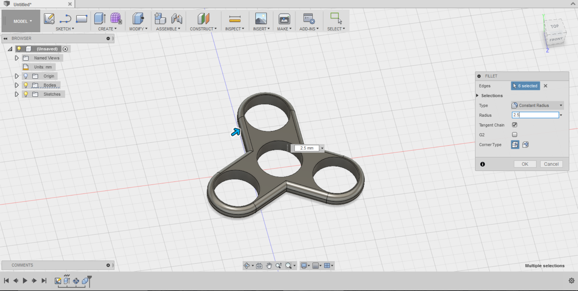
Task: Click the move feature in timeline
Action: (76, 281)
